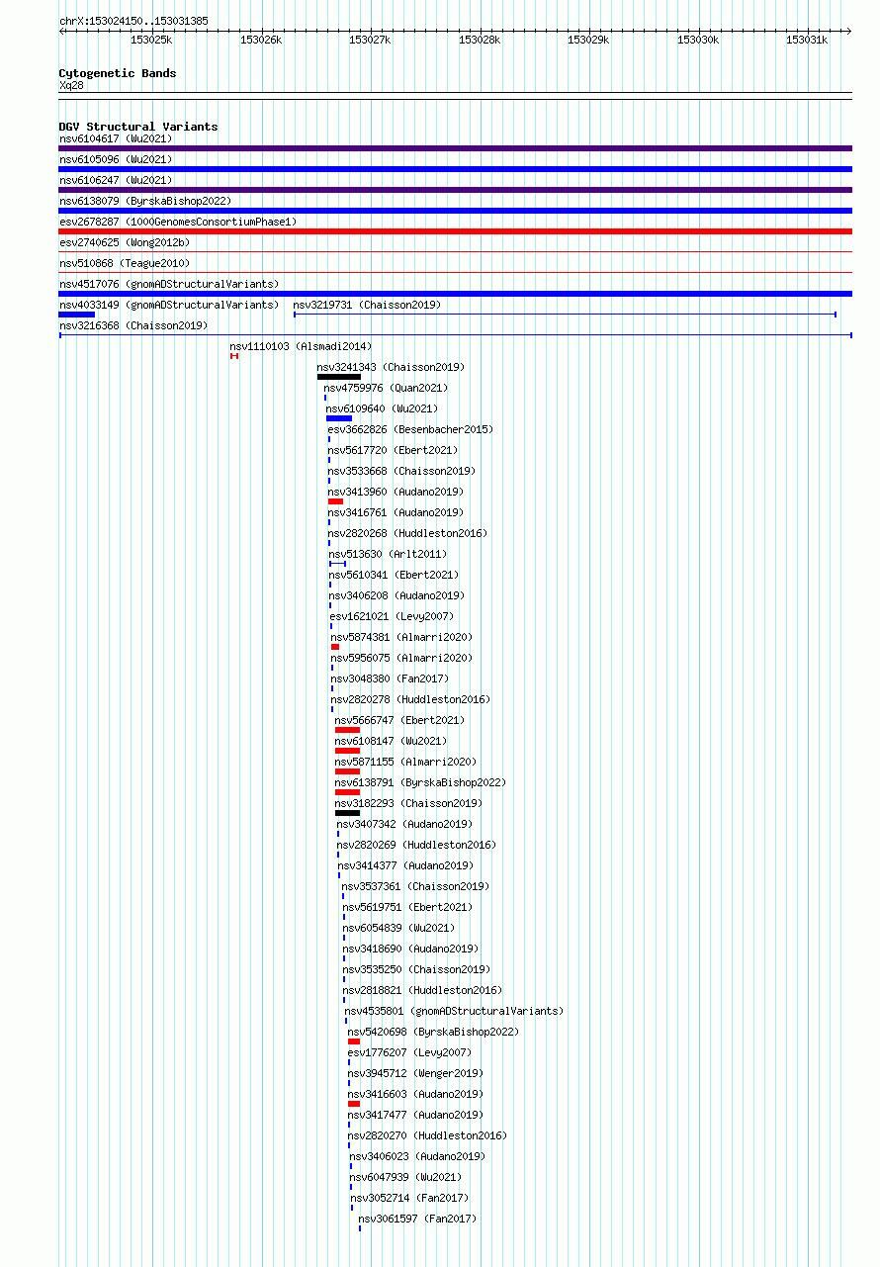
Task: Click the black bar under nsv3241343
Action: (339, 377)
